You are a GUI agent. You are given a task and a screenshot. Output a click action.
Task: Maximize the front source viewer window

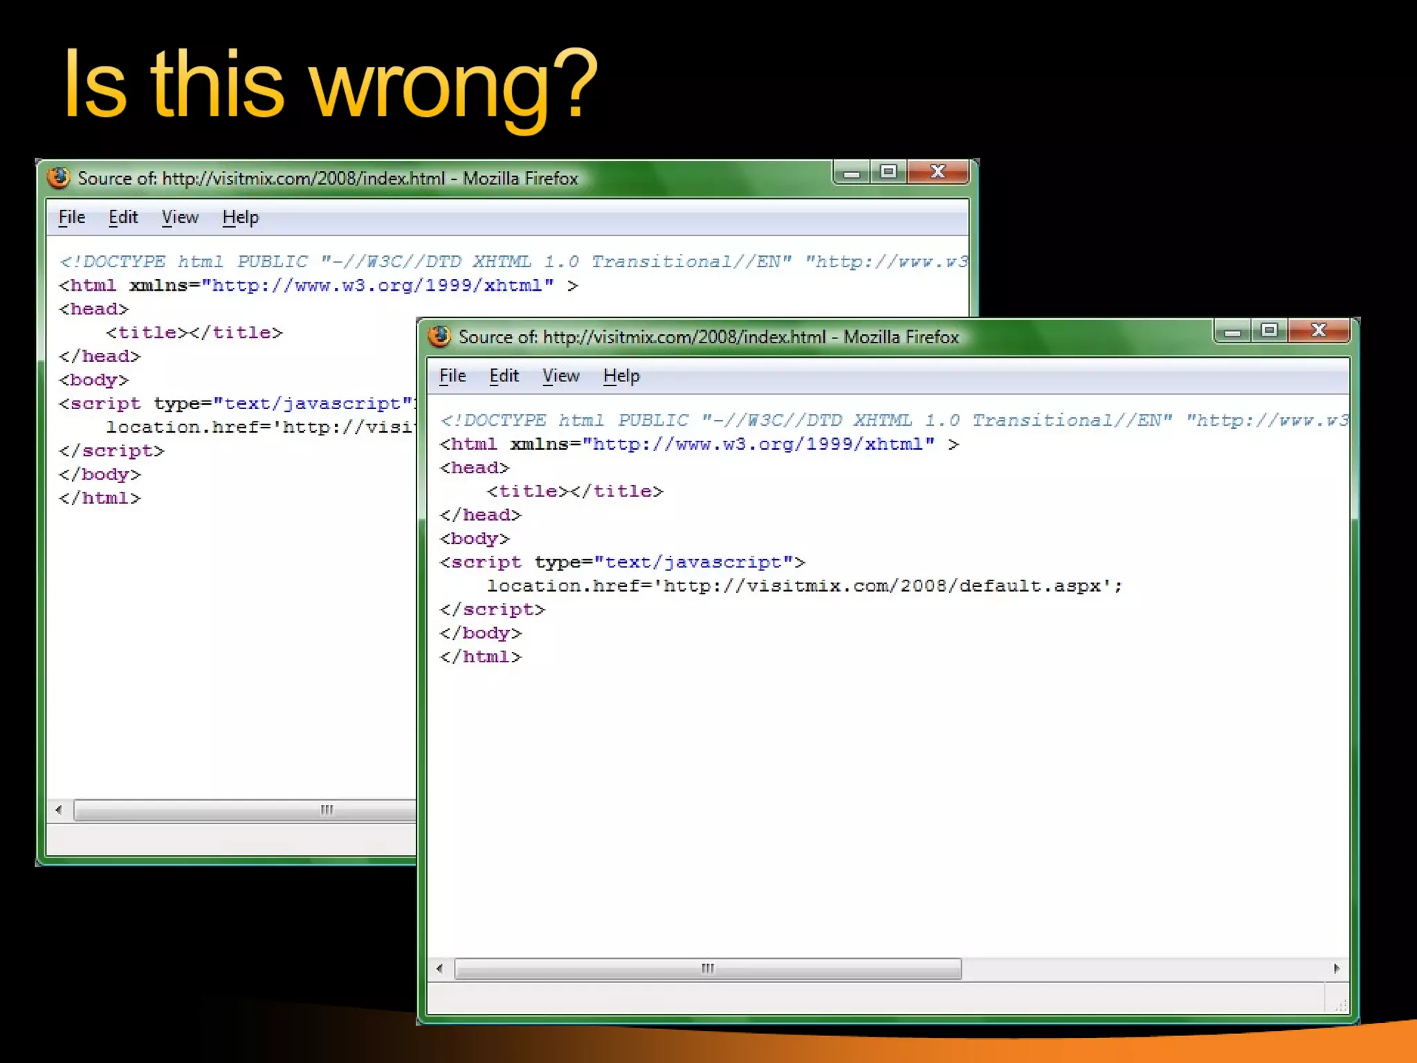(x=1269, y=331)
